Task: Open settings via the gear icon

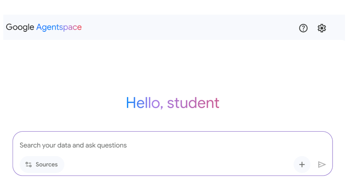Action: point(322,28)
